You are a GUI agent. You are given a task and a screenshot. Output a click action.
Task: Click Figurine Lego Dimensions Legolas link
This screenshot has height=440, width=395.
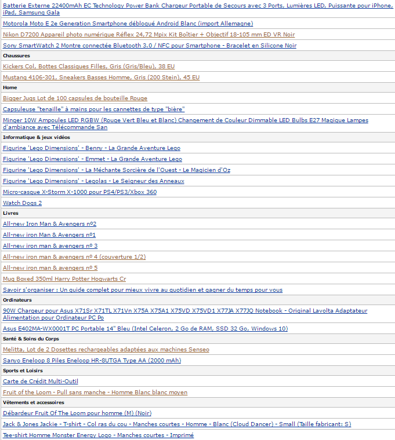(93, 181)
